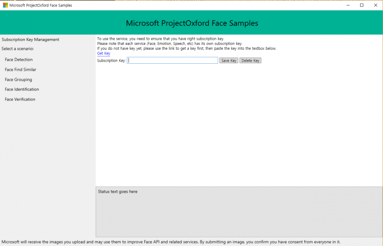
Task: Open the Face Find Similar scenario
Action: 20,70
